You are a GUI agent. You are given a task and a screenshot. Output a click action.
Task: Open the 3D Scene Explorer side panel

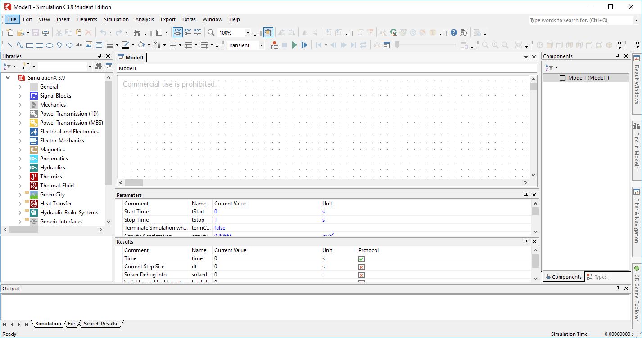pyautogui.click(x=637, y=295)
